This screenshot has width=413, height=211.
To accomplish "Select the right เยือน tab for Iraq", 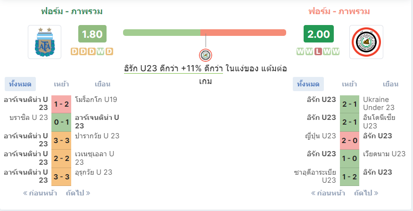I will tap(390, 84).
